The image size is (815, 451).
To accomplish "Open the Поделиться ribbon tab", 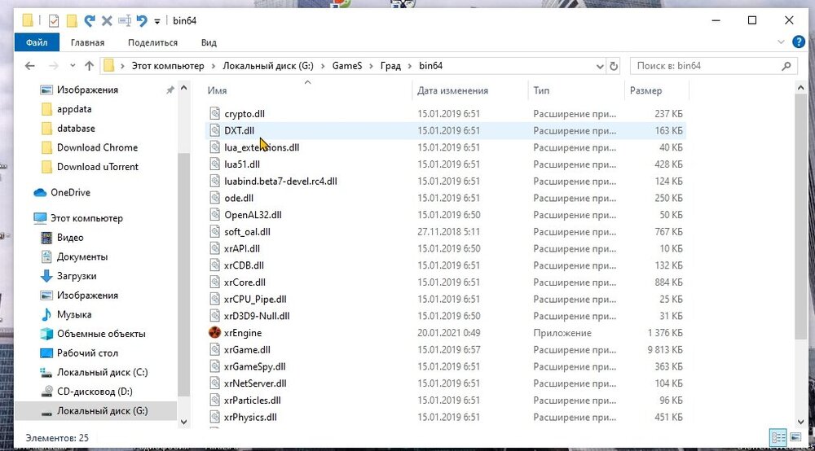I will click(153, 42).
